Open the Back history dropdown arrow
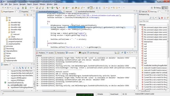 pyautogui.click(x=119, y=8)
